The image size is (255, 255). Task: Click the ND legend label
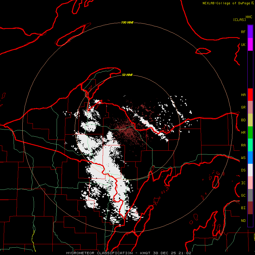[x=243, y=221]
